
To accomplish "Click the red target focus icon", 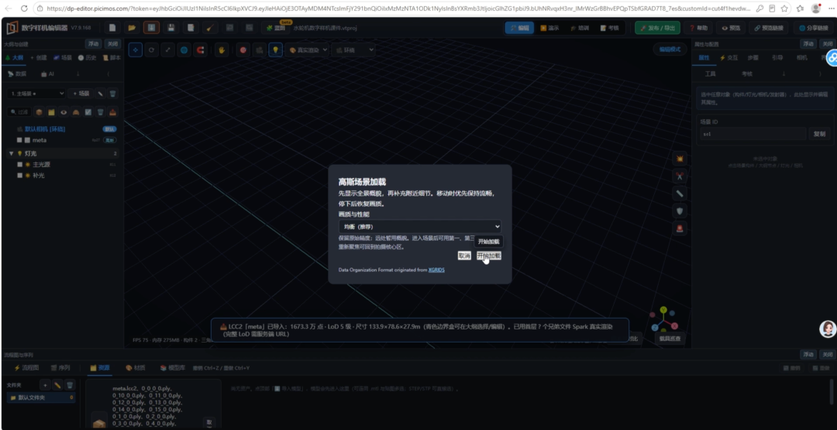I will click(x=243, y=49).
